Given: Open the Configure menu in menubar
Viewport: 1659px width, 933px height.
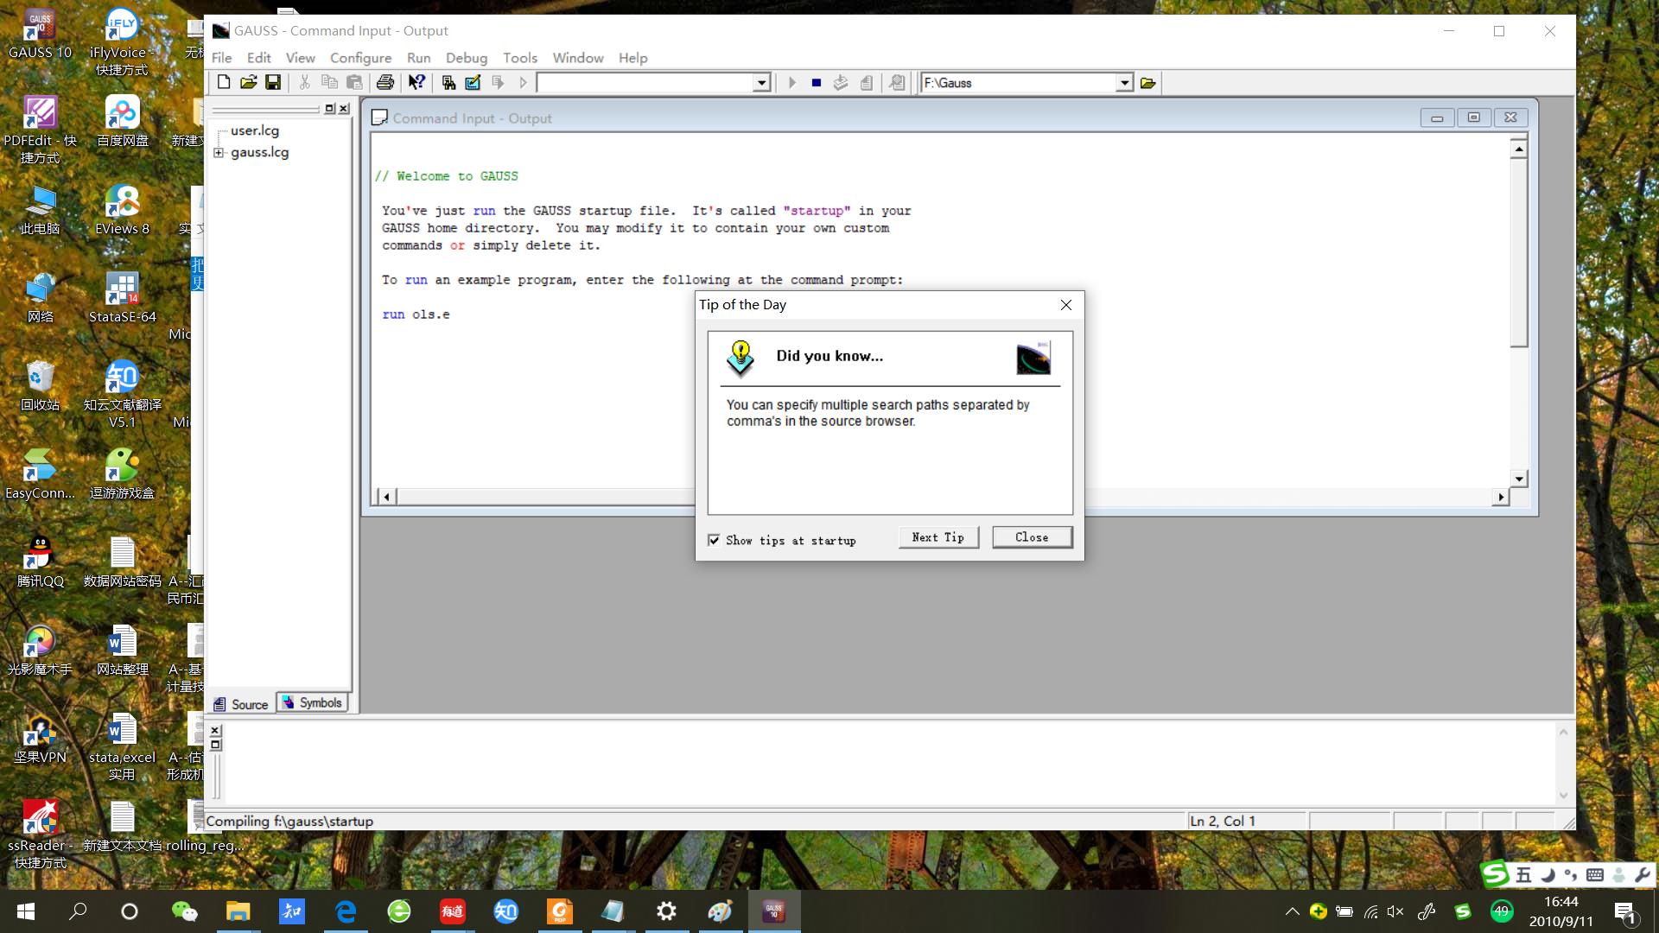Looking at the screenshot, I should click(360, 57).
